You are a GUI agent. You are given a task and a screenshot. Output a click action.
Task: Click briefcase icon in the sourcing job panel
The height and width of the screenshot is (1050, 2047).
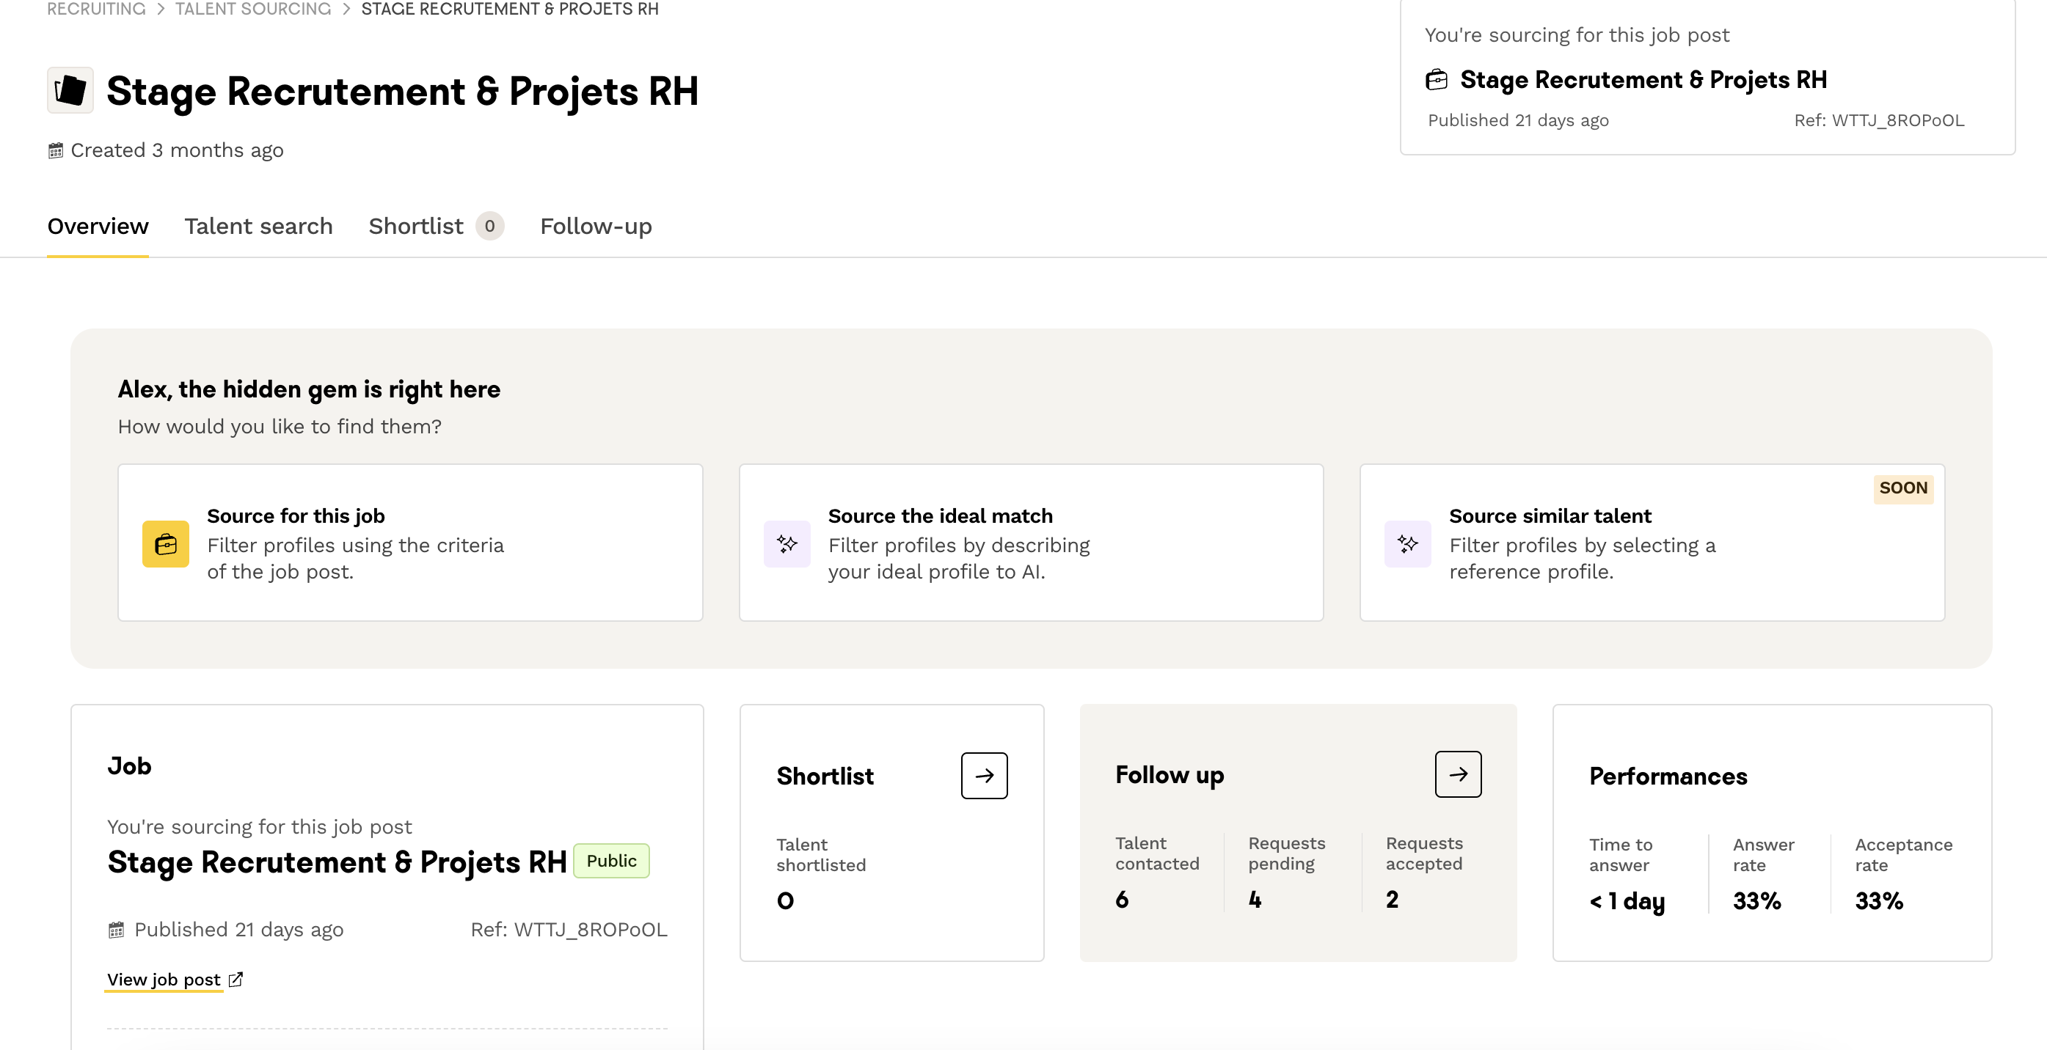[1436, 79]
